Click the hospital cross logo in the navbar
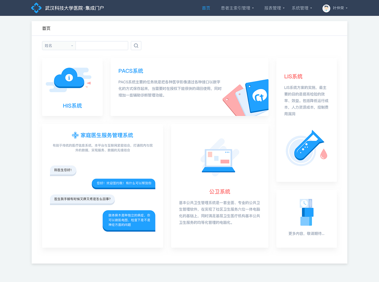This screenshot has width=379, height=282. pyautogui.click(x=36, y=8)
